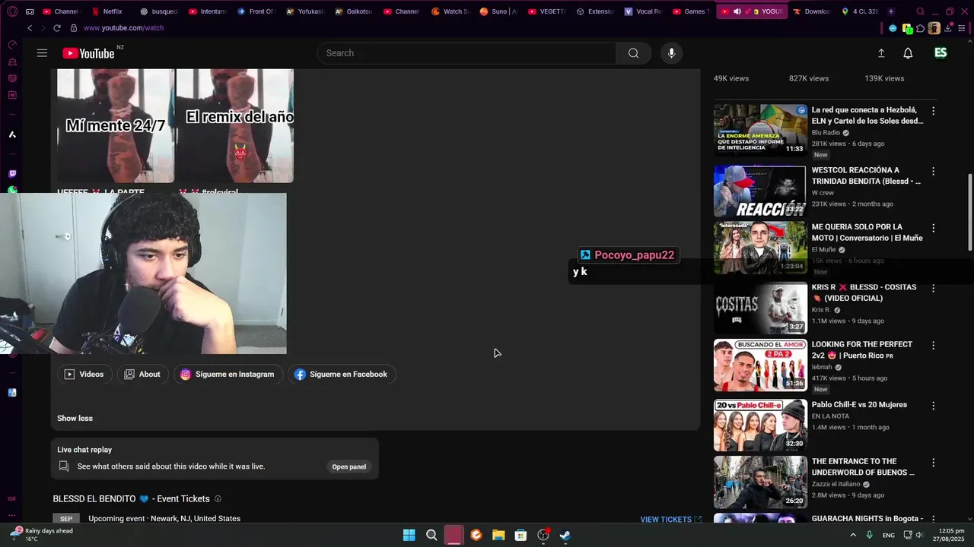This screenshot has height=547, width=974.
Task: Switch to the Suno tab
Action: click(x=498, y=11)
